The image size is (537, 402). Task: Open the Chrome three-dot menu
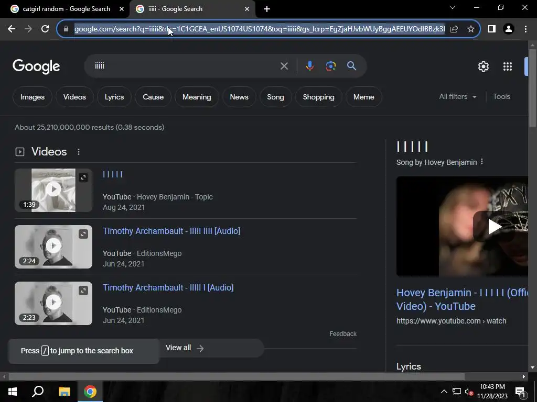pyautogui.click(x=525, y=29)
